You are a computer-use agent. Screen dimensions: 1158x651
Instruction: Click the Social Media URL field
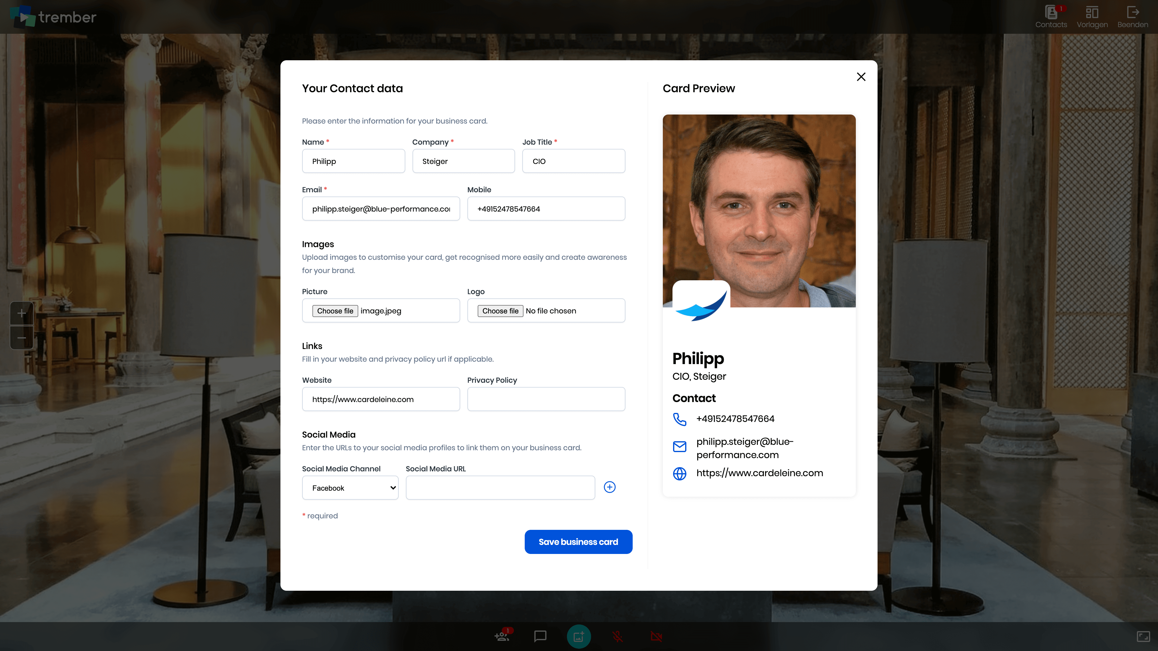500,488
